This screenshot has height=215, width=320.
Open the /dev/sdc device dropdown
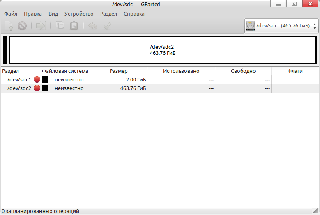click(x=281, y=26)
